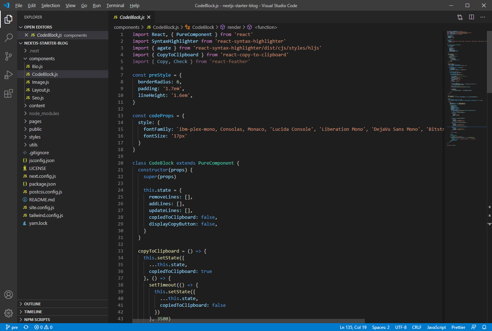Open the Terminal menu
492x331 pixels.
point(115,6)
